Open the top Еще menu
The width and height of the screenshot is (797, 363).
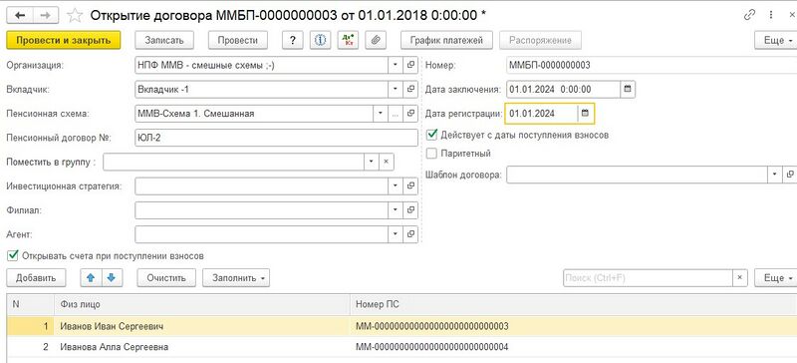coord(776,40)
